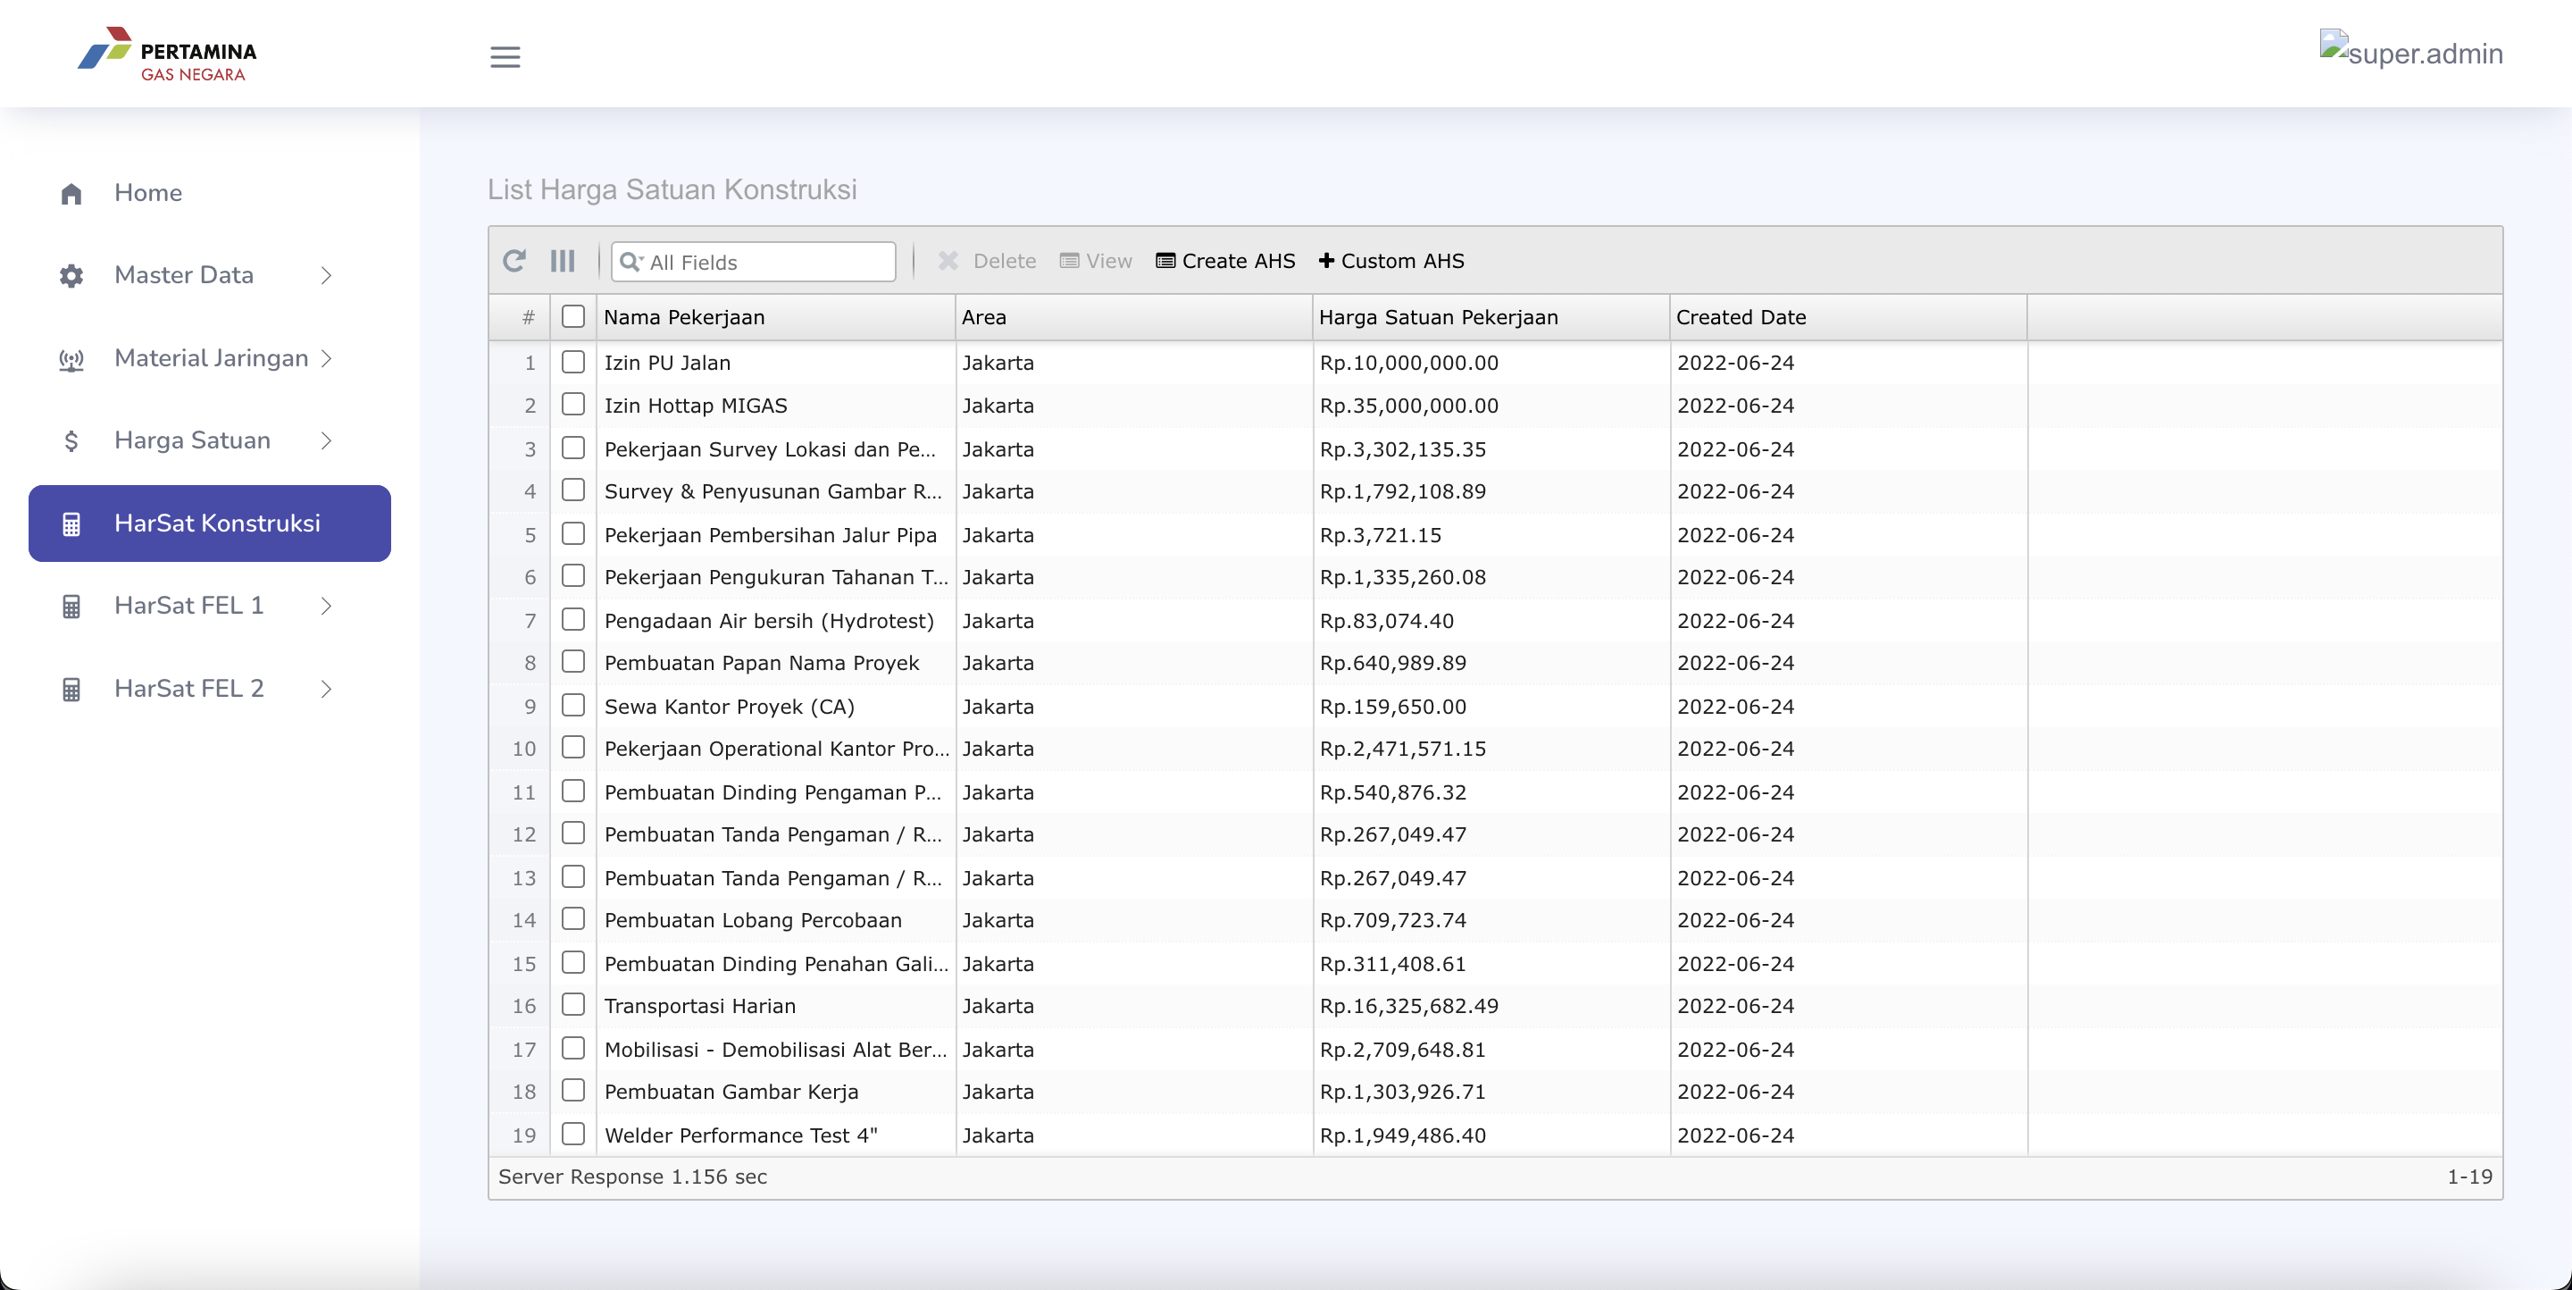Screen dimensions: 2572x1290
Task: Click the Create AHS button
Action: point(1225,261)
